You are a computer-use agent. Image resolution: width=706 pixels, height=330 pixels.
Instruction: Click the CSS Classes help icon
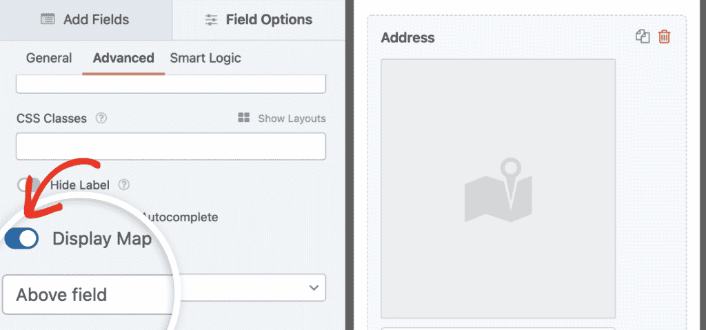point(101,118)
